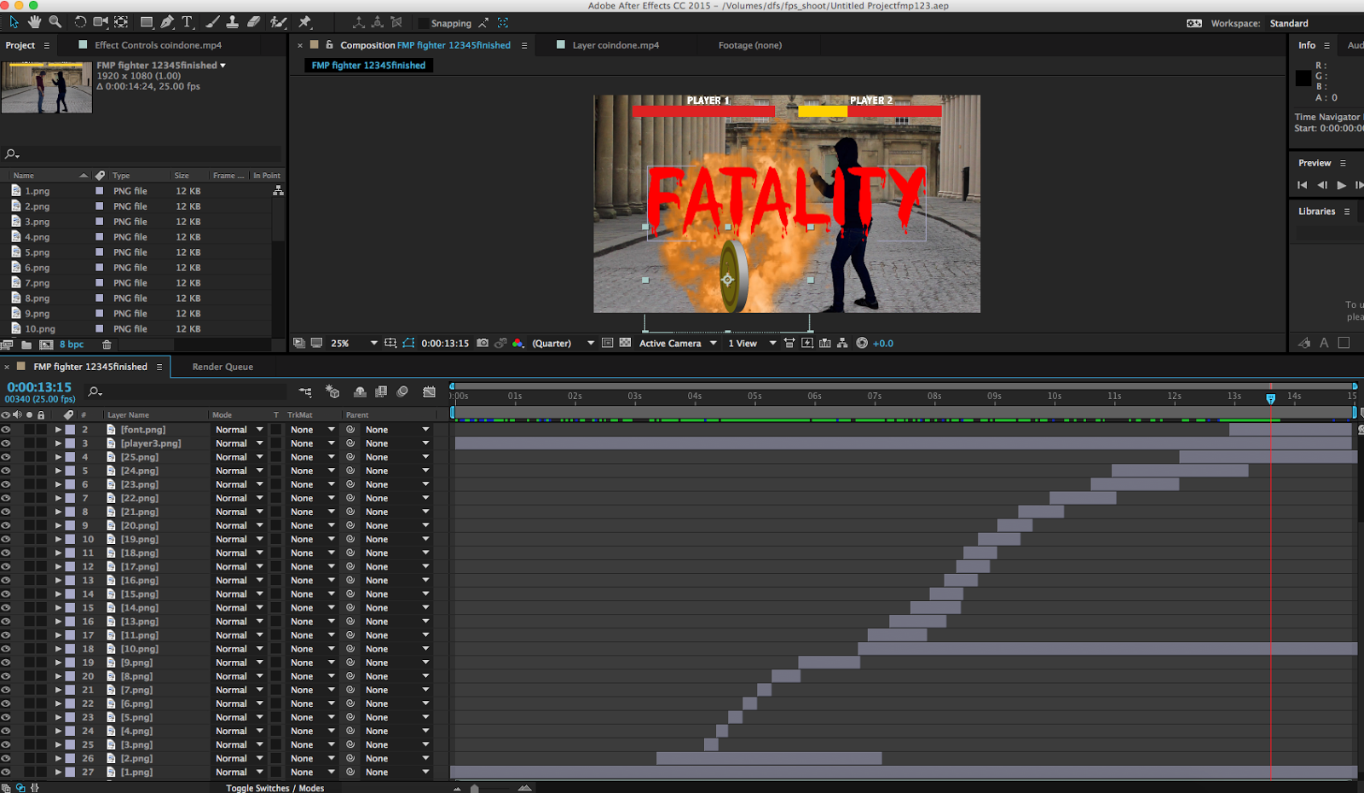Viewport: 1364px width, 793px height.
Task: Open the 25% magnification dropdown
Action: pyautogui.click(x=354, y=343)
